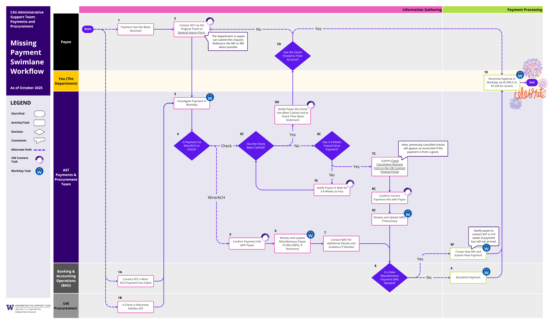Select the UW Connect icon on Contact AST step
Screen dimensions: 549x324
[211, 21]
